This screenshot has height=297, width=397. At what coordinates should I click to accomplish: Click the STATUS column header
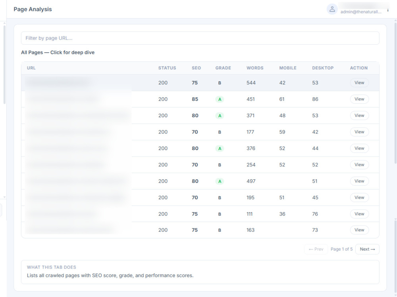167,68
